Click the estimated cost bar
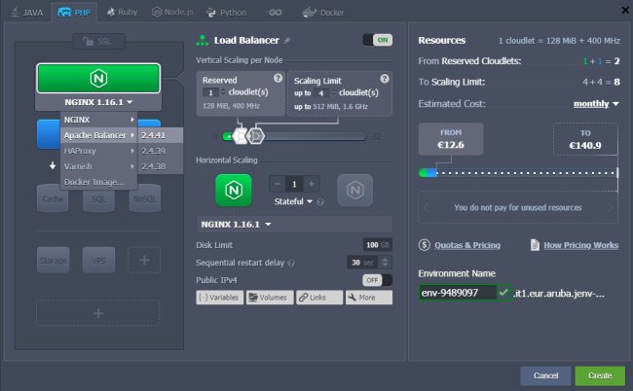 [518, 173]
